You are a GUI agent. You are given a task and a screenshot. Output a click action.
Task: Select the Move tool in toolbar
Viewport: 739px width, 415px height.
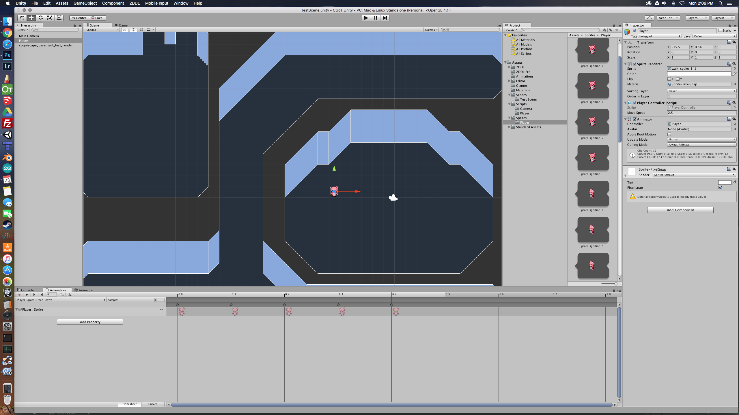[x=31, y=18]
